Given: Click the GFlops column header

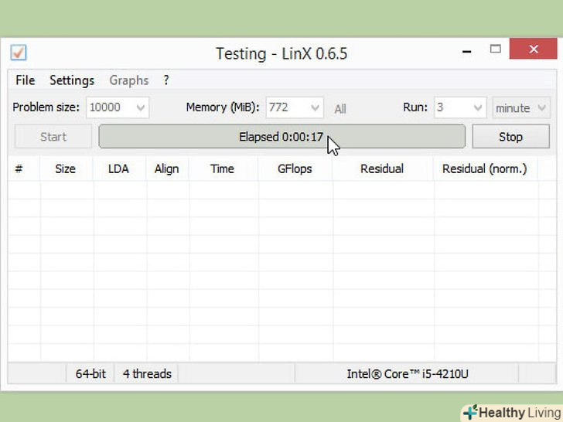Looking at the screenshot, I should (x=295, y=168).
